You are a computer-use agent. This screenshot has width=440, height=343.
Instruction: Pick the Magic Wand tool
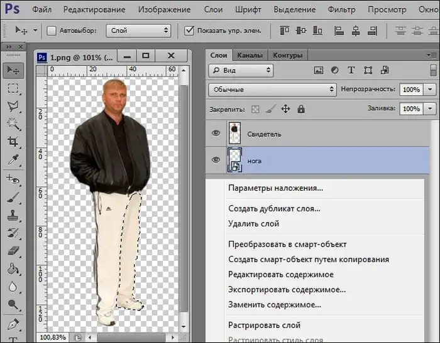click(x=13, y=124)
